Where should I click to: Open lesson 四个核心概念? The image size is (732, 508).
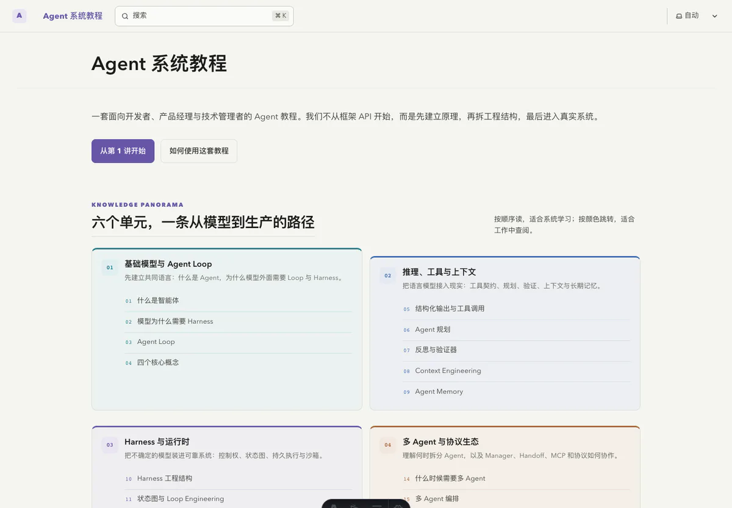238,363
